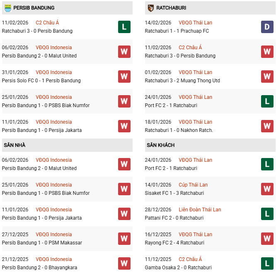Screen dimensions: 276x273
Task: Click the Ratchaburi team crest icon
Action: pos(150,8)
